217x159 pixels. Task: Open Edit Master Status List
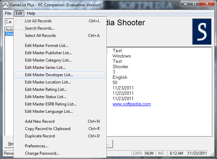60,97
